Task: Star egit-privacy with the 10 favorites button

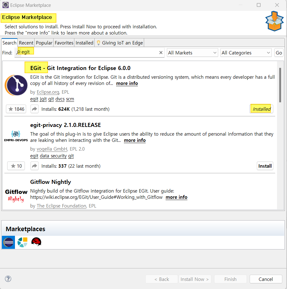Action: click(x=16, y=166)
